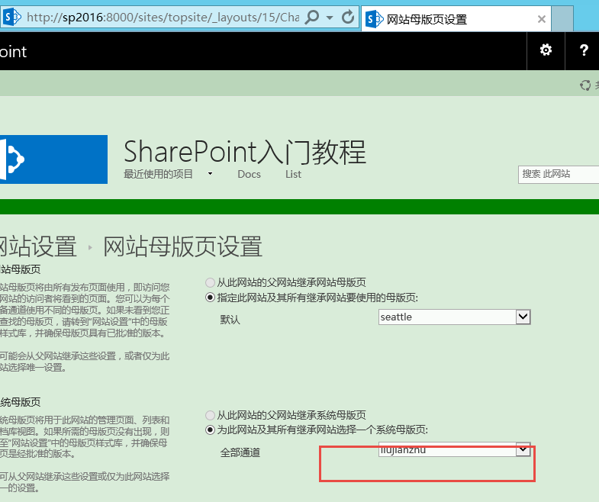
Task: Expand the 最近使用的项目 dropdown arrow
Action: [210, 174]
